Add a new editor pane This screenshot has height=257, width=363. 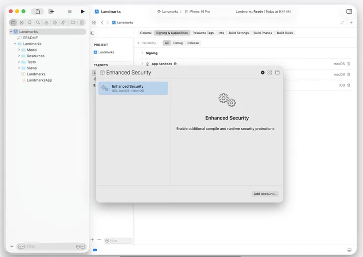(351, 23)
